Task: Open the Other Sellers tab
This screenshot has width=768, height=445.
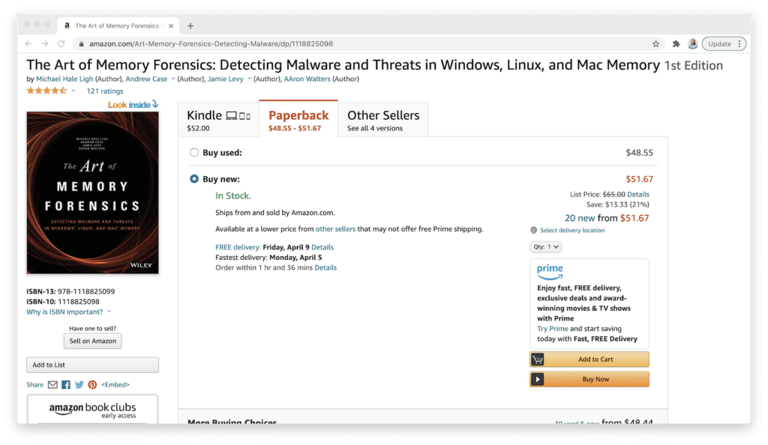Action: point(383,120)
